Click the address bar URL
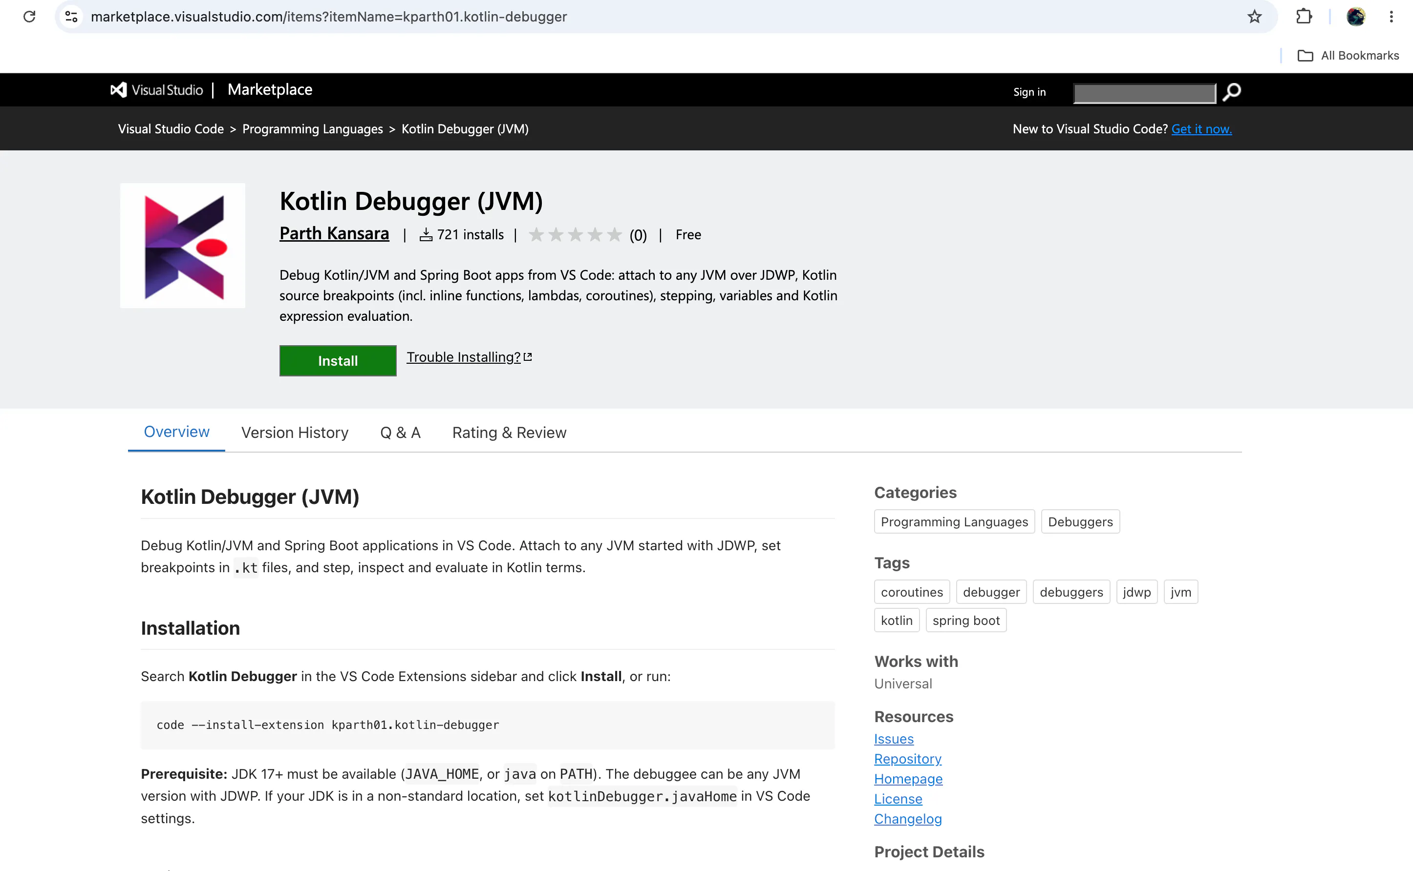 point(329,17)
